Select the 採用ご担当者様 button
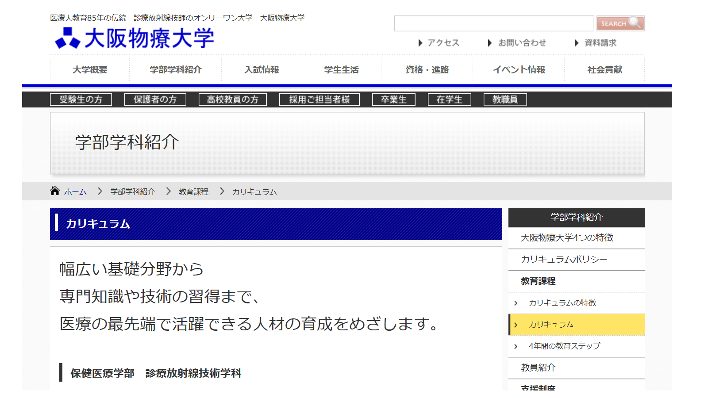The image size is (708, 398). click(319, 99)
